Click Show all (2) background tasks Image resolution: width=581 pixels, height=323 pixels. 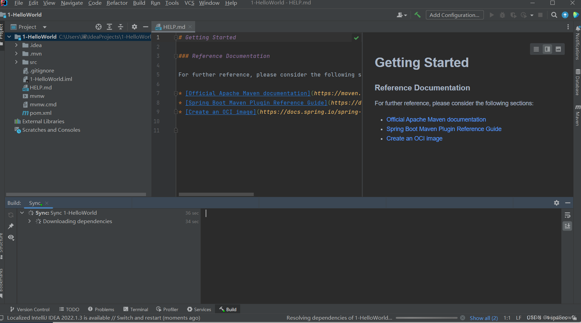click(483, 318)
